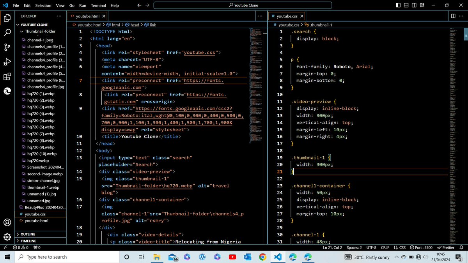
Task: Open the notifications bell in status bar
Action: click(x=462, y=247)
